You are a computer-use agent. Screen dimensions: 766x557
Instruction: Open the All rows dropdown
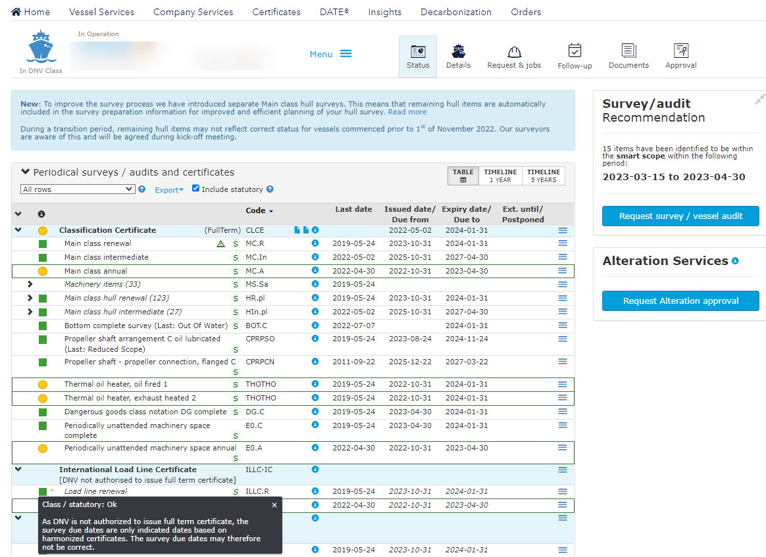(x=78, y=189)
